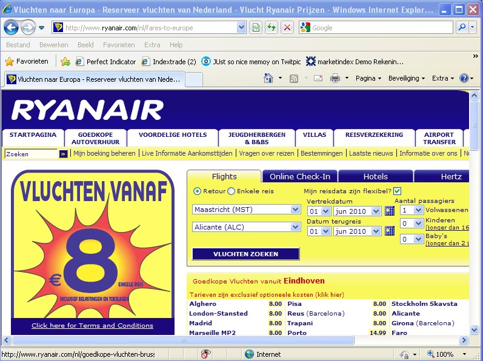This screenshot has height=361, width=483.
Task: Open the Kinderen passenger count dropdown
Action: (x=411, y=224)
